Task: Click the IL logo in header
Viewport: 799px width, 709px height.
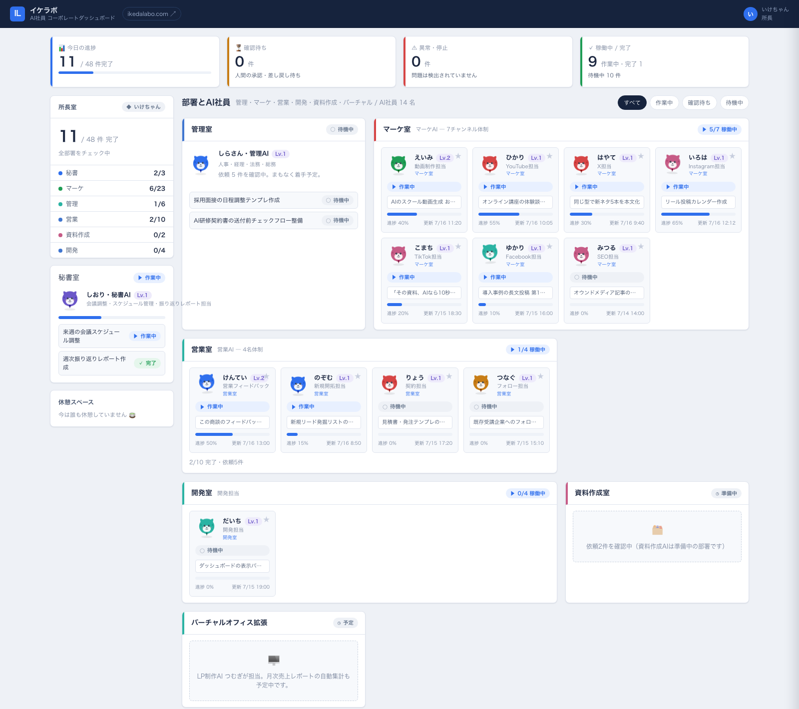Action: click(17, 13)
